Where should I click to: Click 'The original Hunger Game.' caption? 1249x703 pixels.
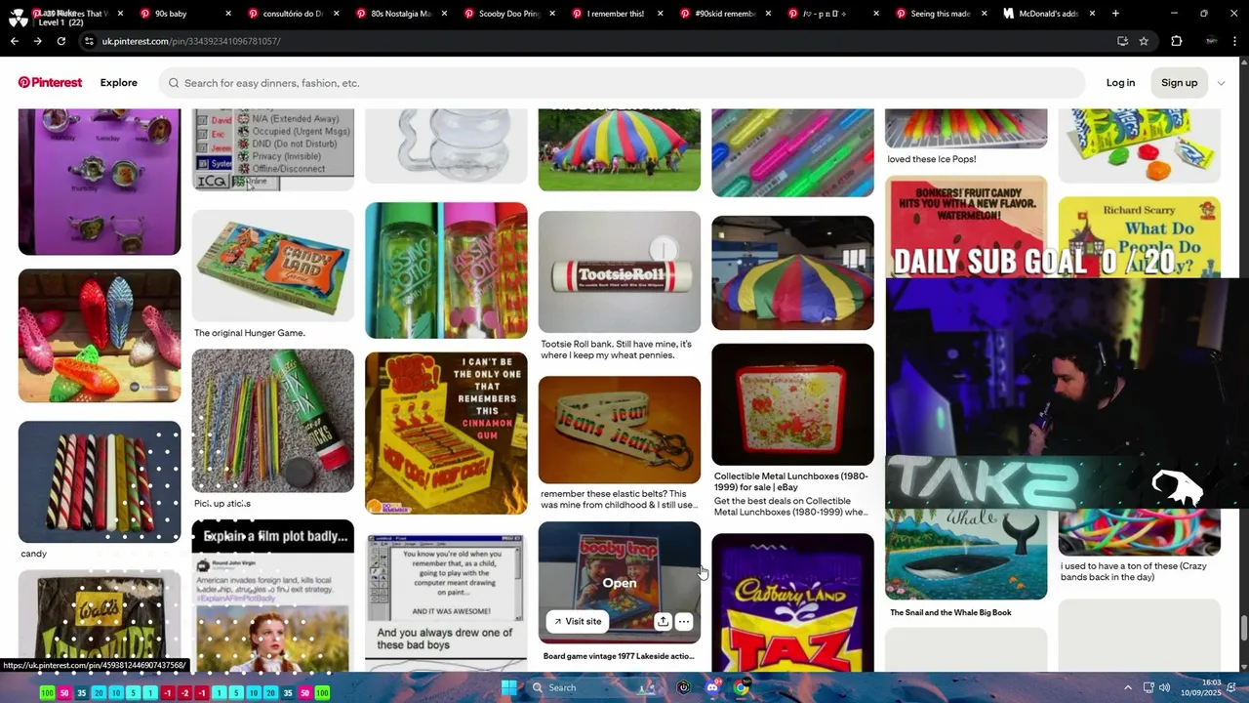pyautogui.click(x=249, y=333)
